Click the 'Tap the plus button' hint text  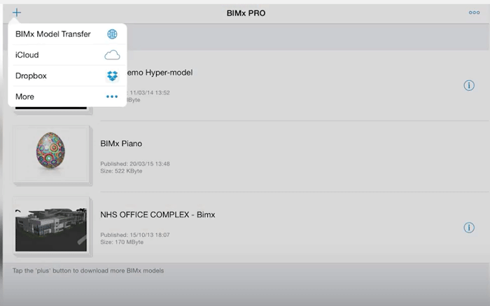[88, 270]
